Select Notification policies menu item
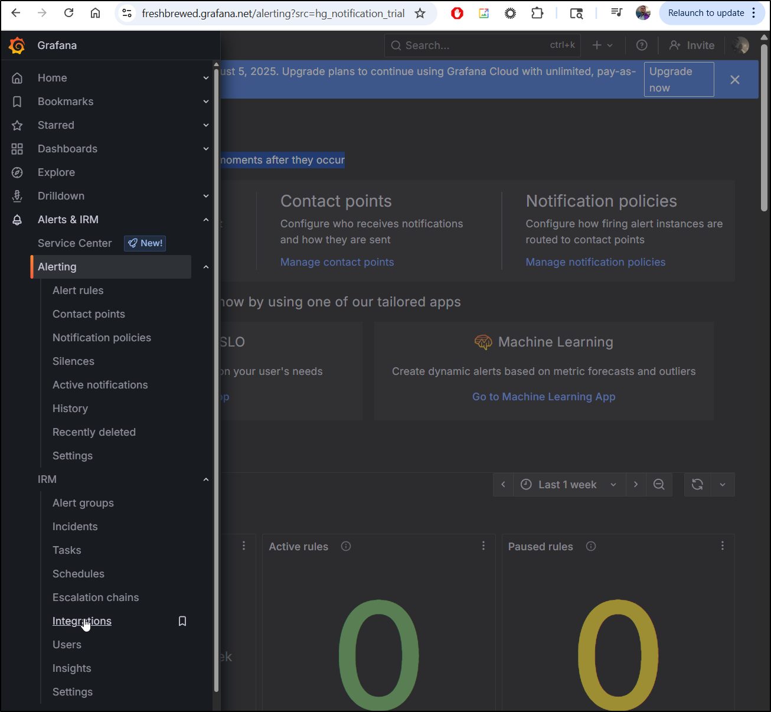The width and height of the screenshot is (771, 712). 102,338
